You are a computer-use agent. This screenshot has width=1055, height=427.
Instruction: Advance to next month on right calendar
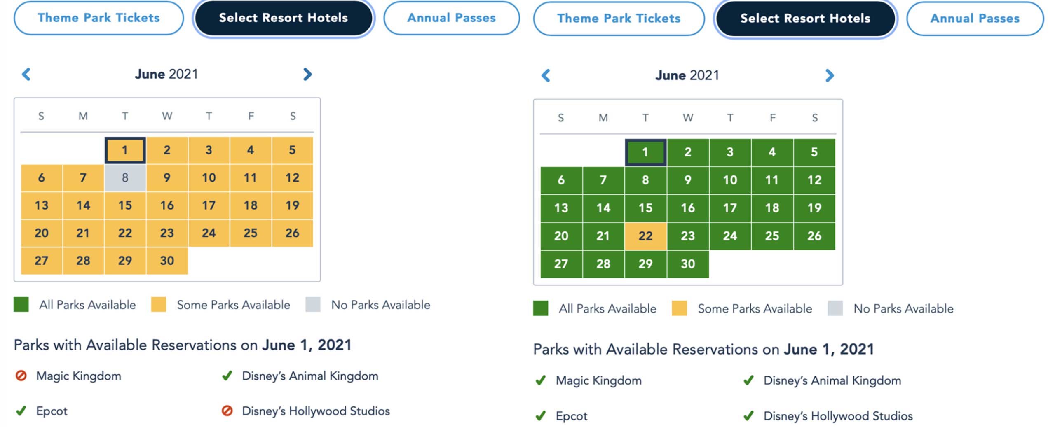(830, 75)
